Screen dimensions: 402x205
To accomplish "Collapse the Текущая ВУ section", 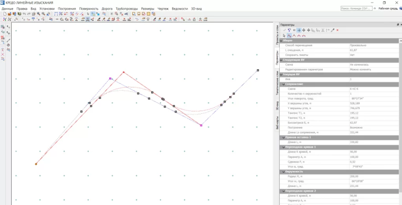I will pyautogui.click(x=281, y=75).
